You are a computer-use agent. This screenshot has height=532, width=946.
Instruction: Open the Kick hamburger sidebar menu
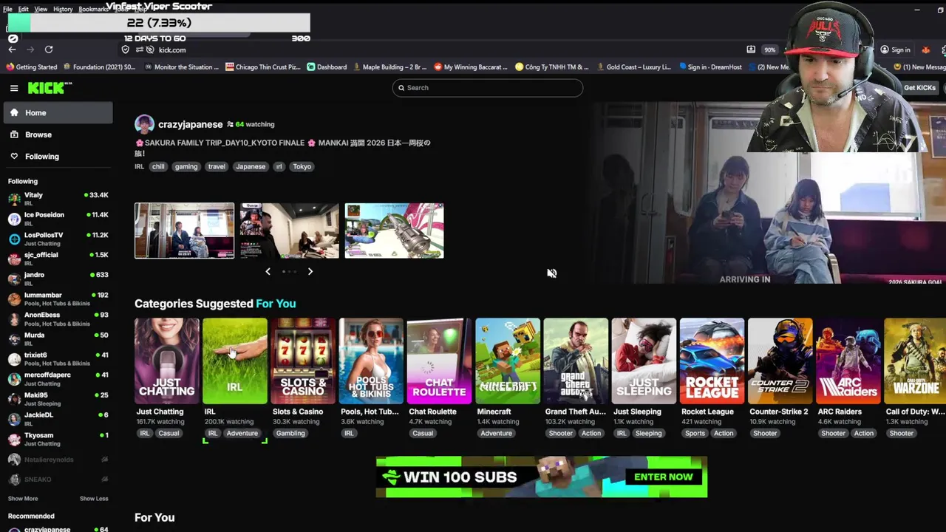[13, 88]
